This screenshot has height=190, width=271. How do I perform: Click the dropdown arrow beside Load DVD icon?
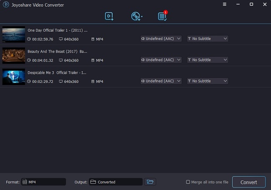[x=142, y=17]
